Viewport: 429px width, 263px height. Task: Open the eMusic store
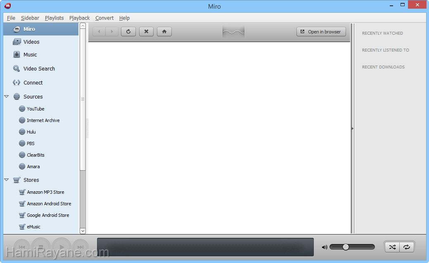34,227
